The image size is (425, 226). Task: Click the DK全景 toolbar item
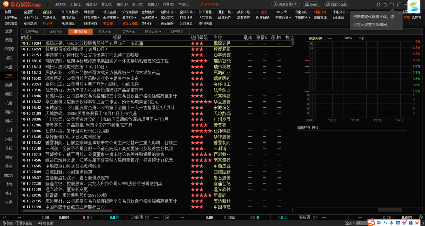click(47, 23)
